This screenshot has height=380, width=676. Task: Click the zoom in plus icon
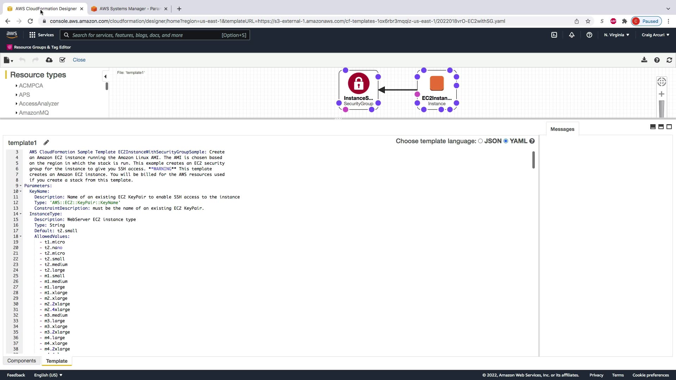[662, 94]
